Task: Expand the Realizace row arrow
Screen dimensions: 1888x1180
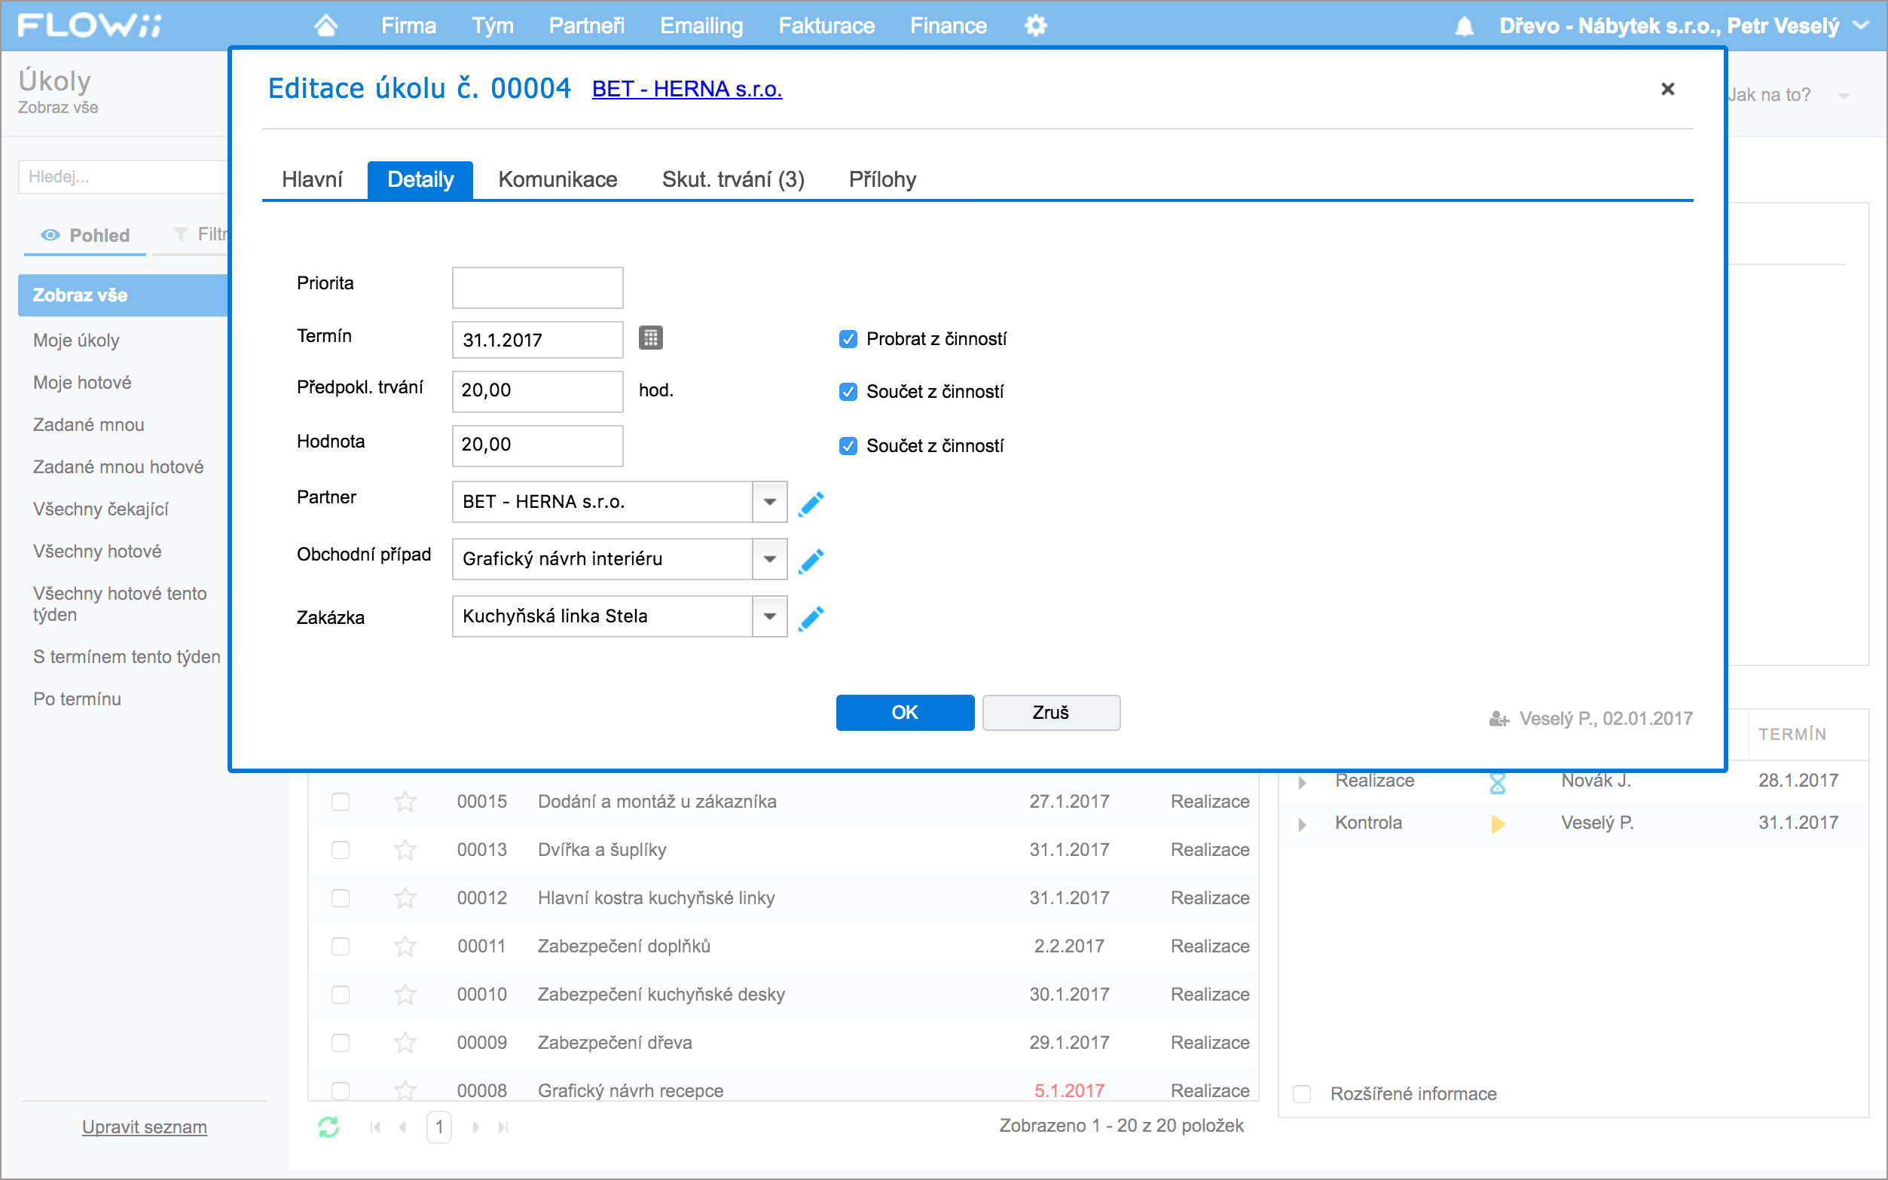Action: tap(1302, 783)
